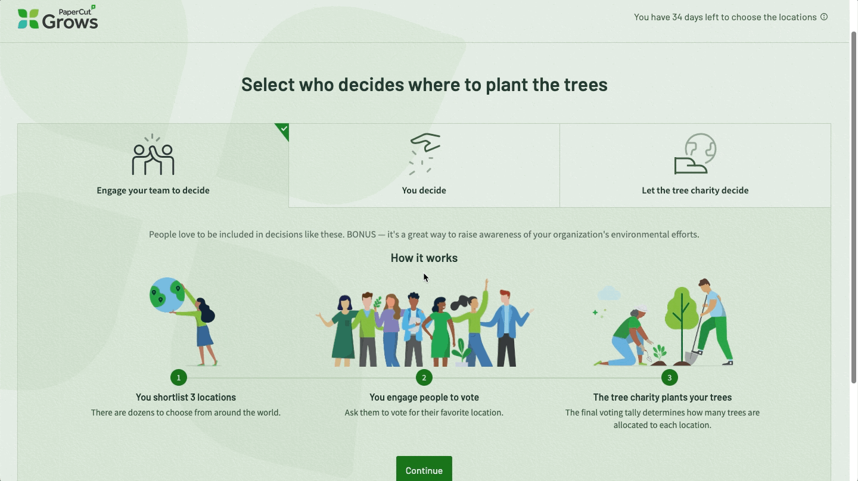Image resolution: width=858 pixels, height=481 pixels.
Task: Click step 3 numbered circle
Action: (669, 377)
